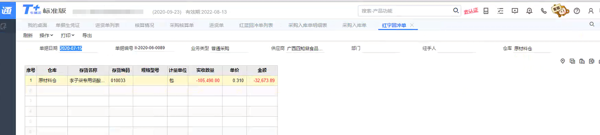
Task: Click the 导出 export button
Action: coord(87,36)
